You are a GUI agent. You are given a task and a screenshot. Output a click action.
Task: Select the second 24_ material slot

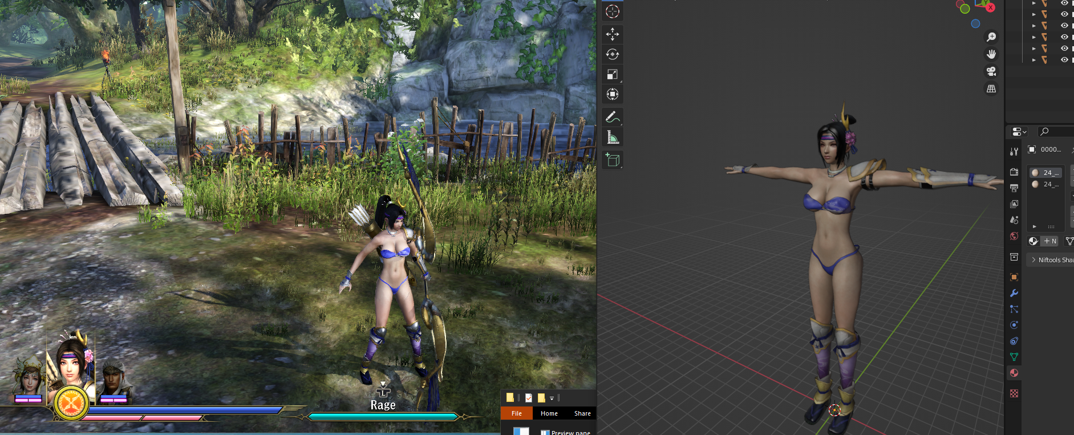1045,184
